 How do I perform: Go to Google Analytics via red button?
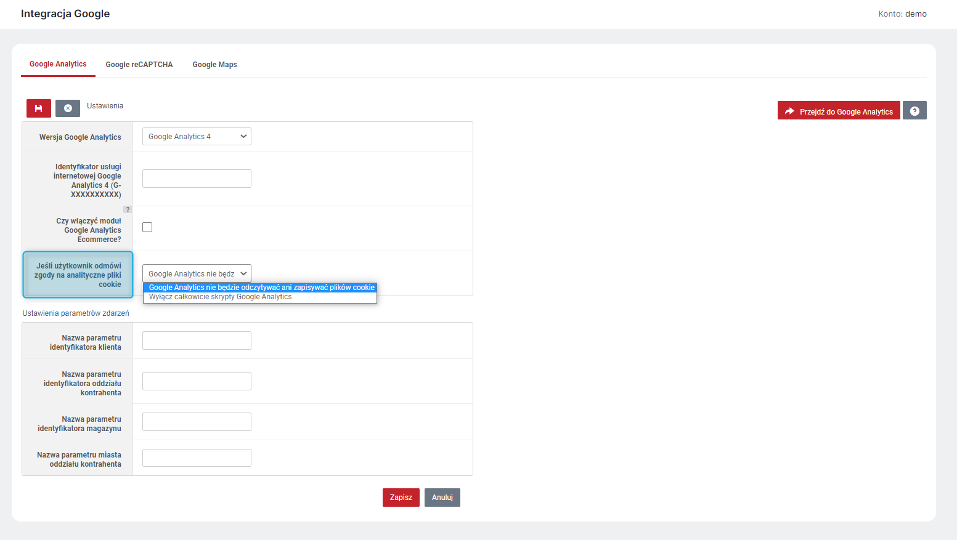coord(839,111)
